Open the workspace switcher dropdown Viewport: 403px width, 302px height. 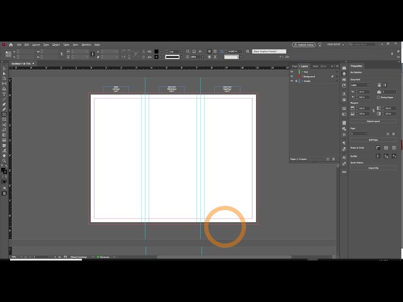(x=336, y=45)
